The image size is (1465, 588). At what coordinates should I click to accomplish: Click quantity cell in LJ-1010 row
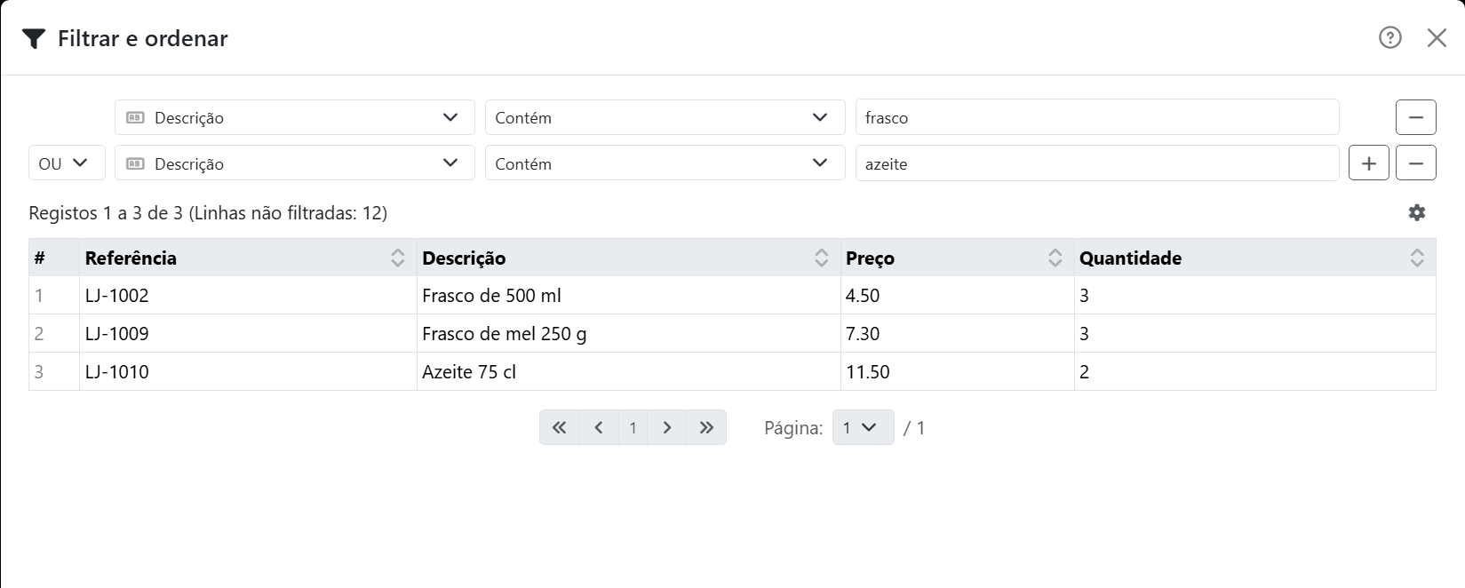pos(1255,372)
